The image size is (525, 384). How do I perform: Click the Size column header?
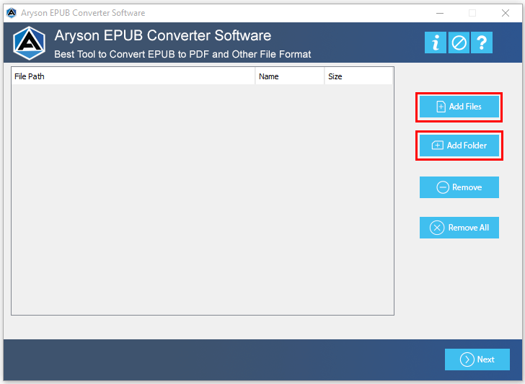coord(358,76)
